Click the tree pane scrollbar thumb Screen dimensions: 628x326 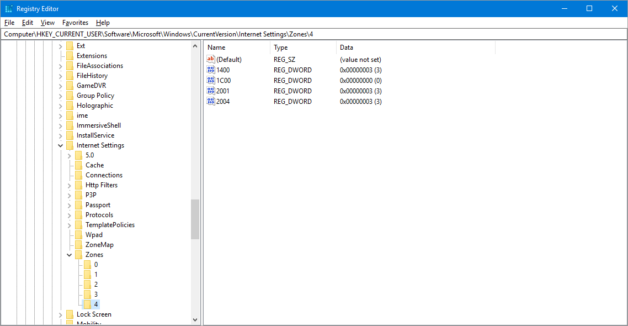pos(195,219)
